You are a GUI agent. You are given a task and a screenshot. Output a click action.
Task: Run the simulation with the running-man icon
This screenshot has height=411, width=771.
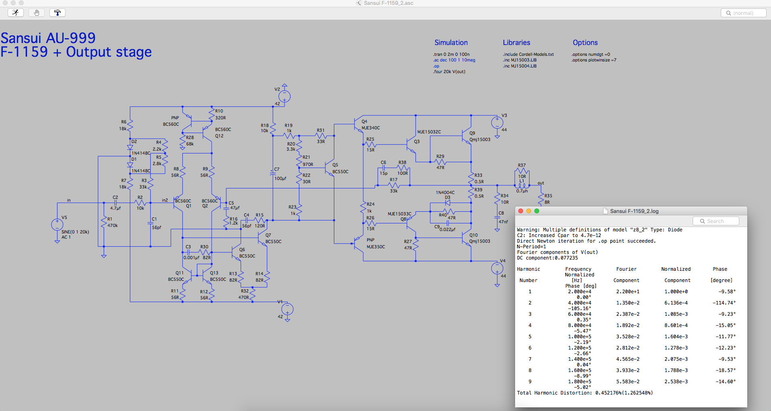coord(16,12)
